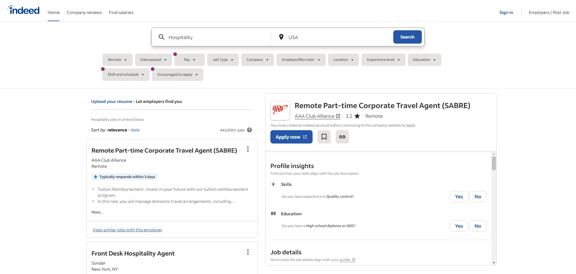This screenshot has height=274, width=576.
Task: Click Sign in link
Action: [506, 12]
